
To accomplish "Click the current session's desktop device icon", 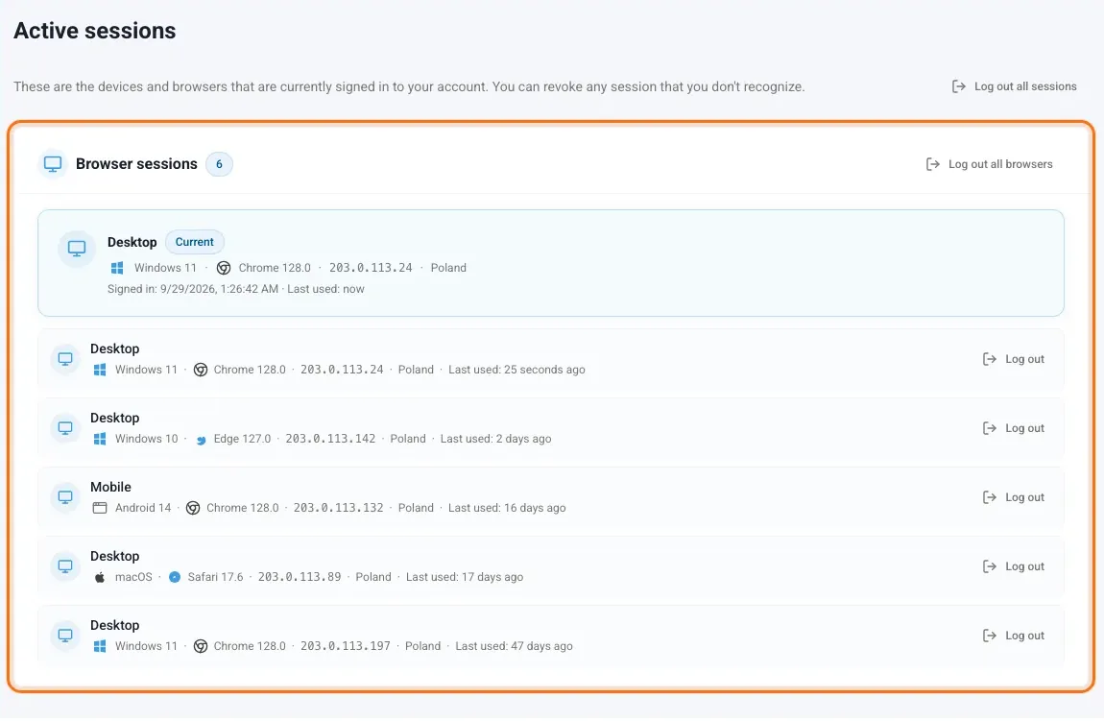I will click(77, 249).
